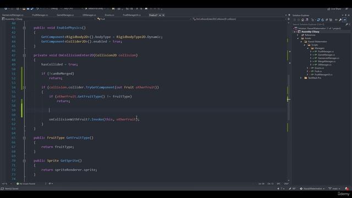Viewport: 352px width, 198px height.
Task: Select UIManager.cs in Solution Explorer
Action: (x=324, y=65)
